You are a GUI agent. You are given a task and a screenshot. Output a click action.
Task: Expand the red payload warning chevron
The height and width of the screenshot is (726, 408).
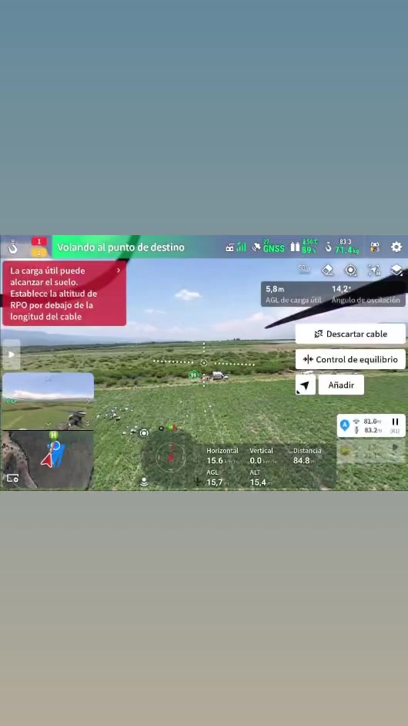(119, 271)
